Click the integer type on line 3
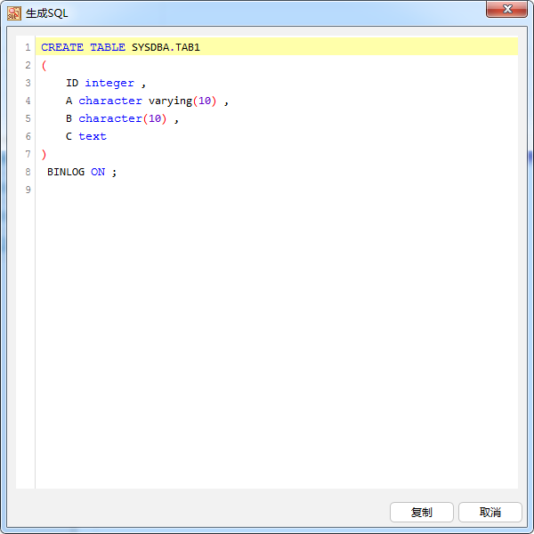 click(109, 83)
